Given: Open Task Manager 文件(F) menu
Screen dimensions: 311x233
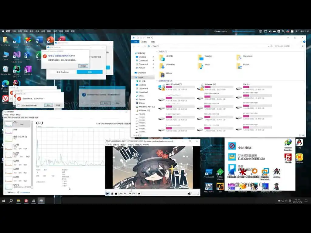Looking at the screenshot, I should coord(6,115).
